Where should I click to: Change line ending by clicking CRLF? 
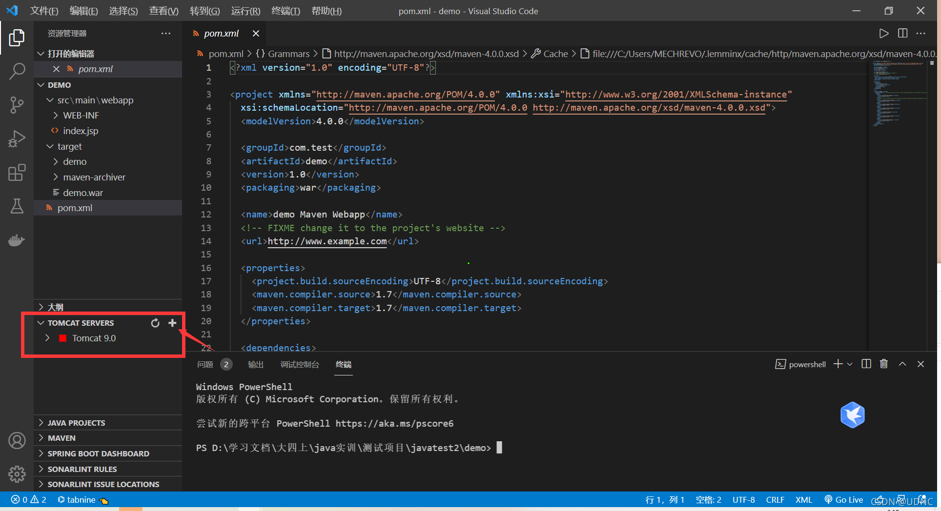tap(775, 499)
